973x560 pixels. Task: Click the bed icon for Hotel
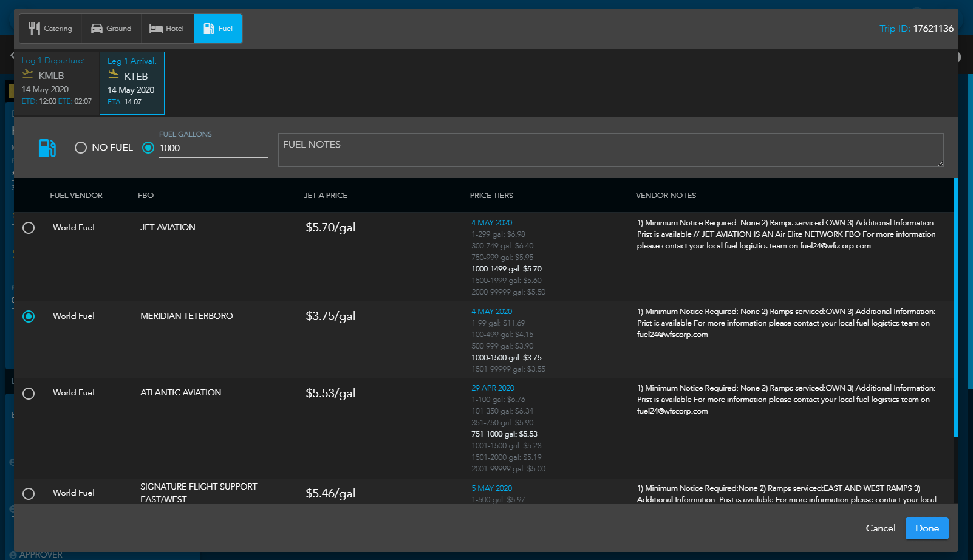point(156,29)
